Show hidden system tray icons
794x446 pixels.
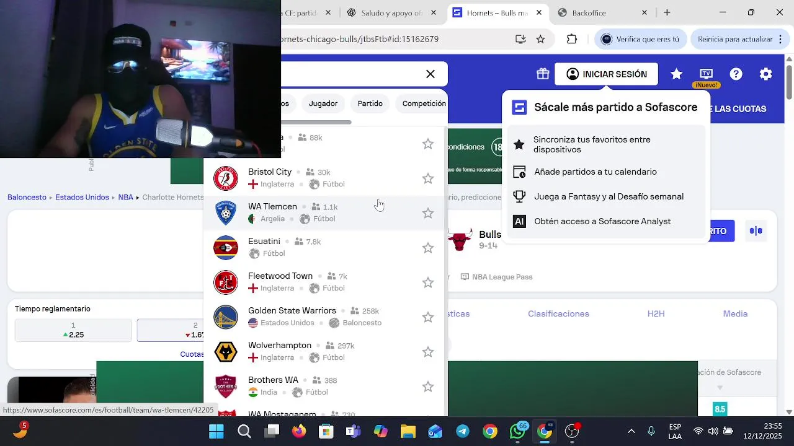[631, 432]
